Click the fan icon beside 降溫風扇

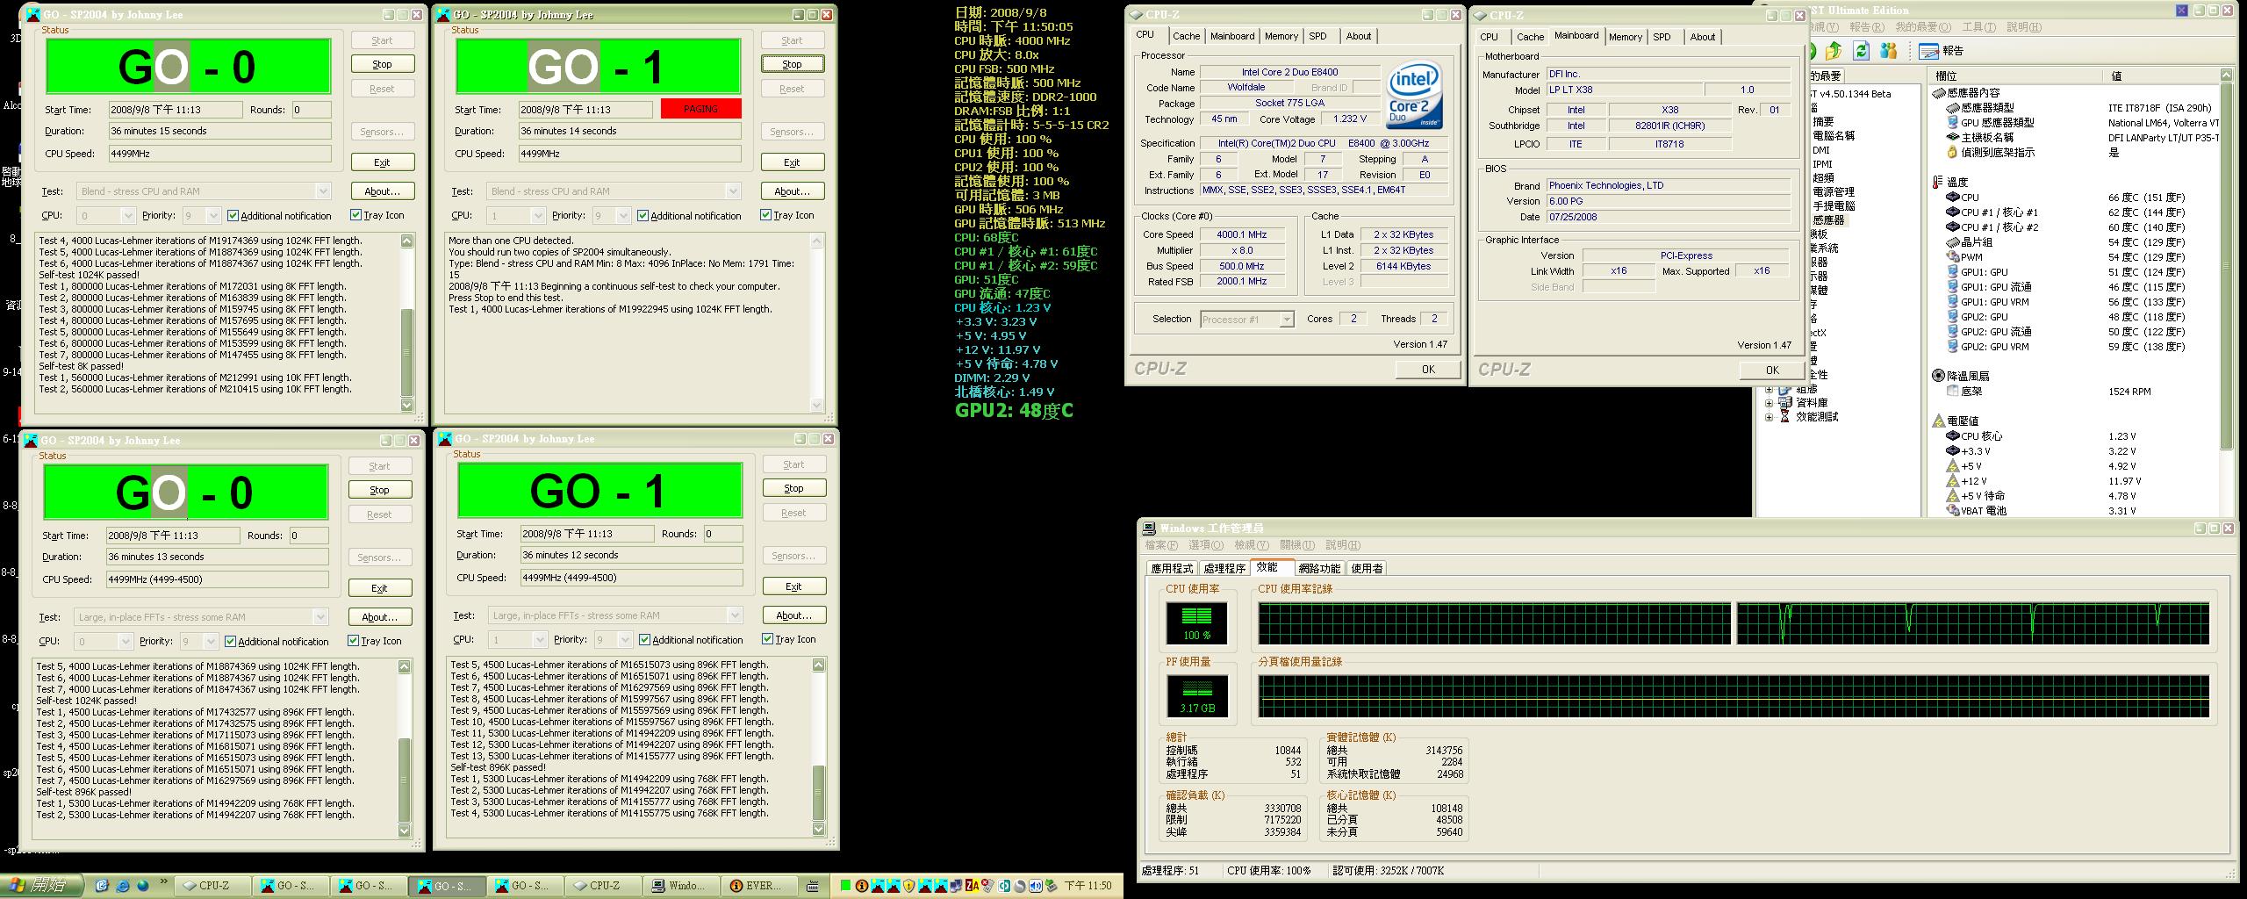1938,376
